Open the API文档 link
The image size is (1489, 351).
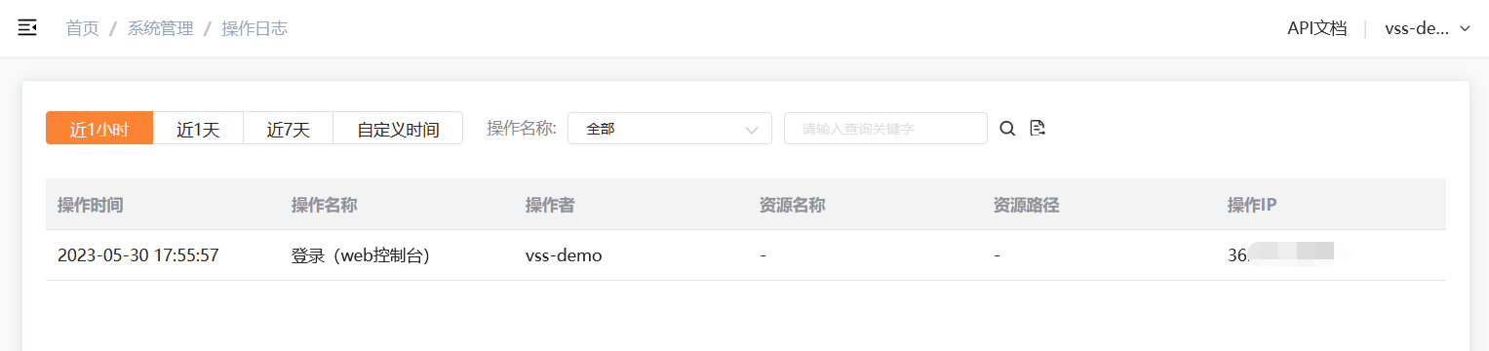[x=1316, y=28]
